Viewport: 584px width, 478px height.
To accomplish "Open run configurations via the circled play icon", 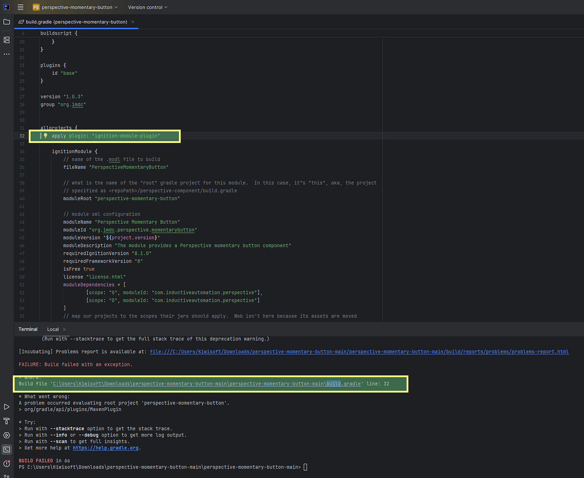I will tap(6, 435).
